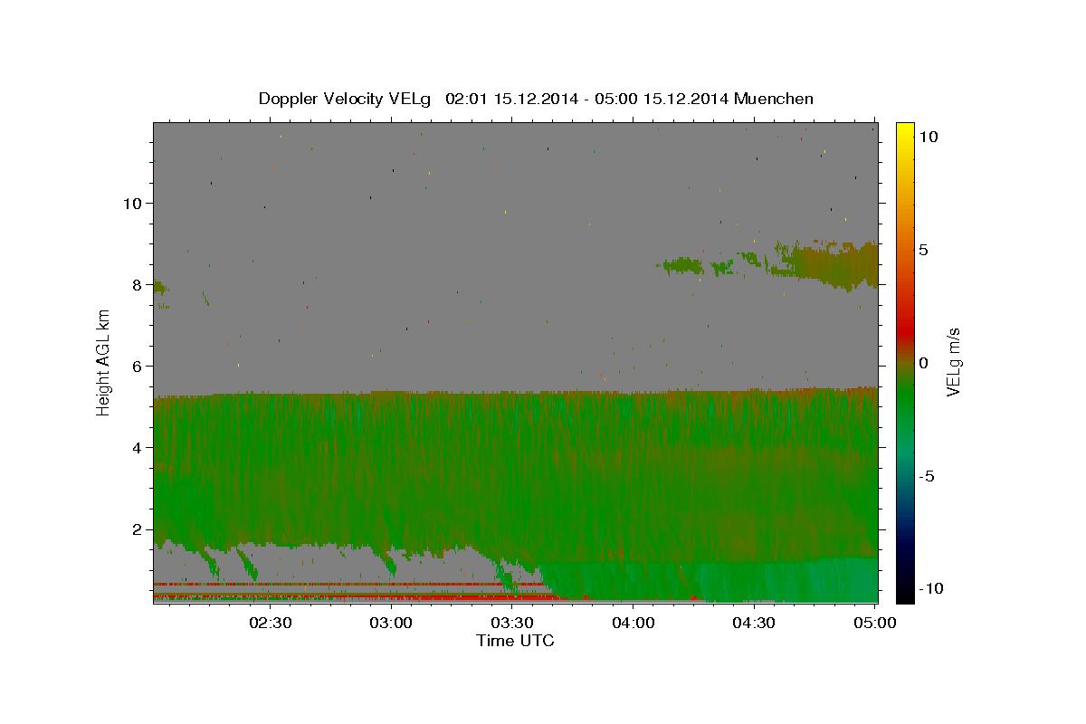Click the 'VELg m/s' colorbar label
The image size is (1086, 724).
(953, 362)
